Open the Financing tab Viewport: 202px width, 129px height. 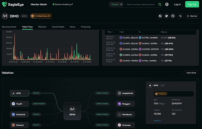pyautogui.click(x=86, y=27)
